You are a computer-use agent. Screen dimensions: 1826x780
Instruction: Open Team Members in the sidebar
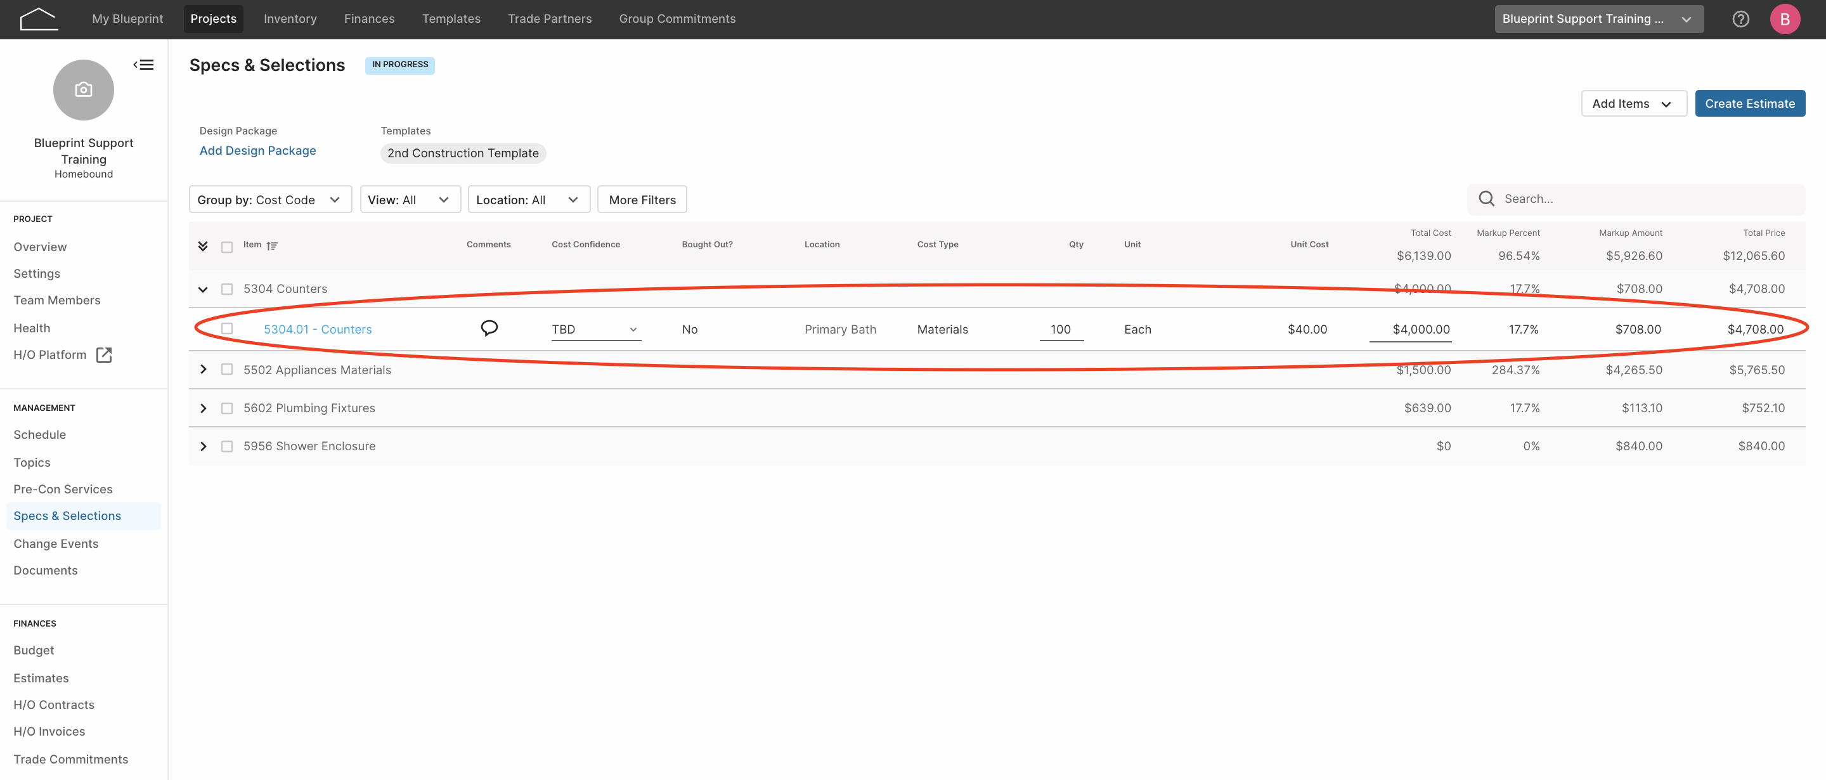56,300
